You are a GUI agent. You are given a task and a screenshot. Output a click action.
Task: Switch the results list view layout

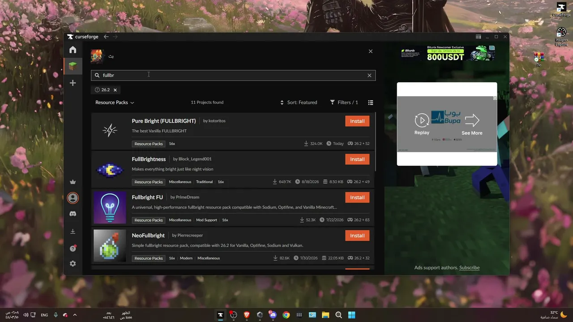pos(371,102)
